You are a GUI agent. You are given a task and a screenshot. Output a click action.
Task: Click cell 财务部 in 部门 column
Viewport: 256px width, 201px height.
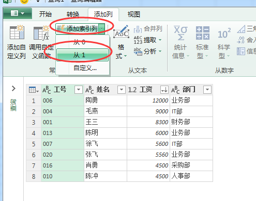(191, 122)
